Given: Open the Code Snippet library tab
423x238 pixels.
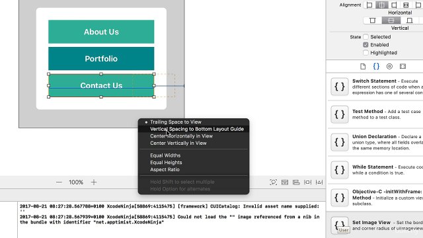Looking at the screenshot, I should point(376,66).
